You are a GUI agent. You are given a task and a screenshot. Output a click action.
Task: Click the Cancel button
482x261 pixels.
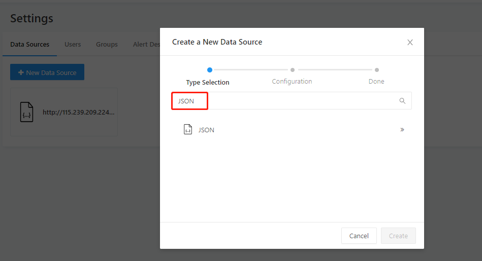pos(359,236)
